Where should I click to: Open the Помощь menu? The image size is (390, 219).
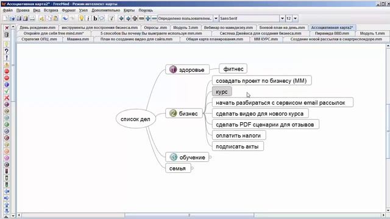coord(146,10)
